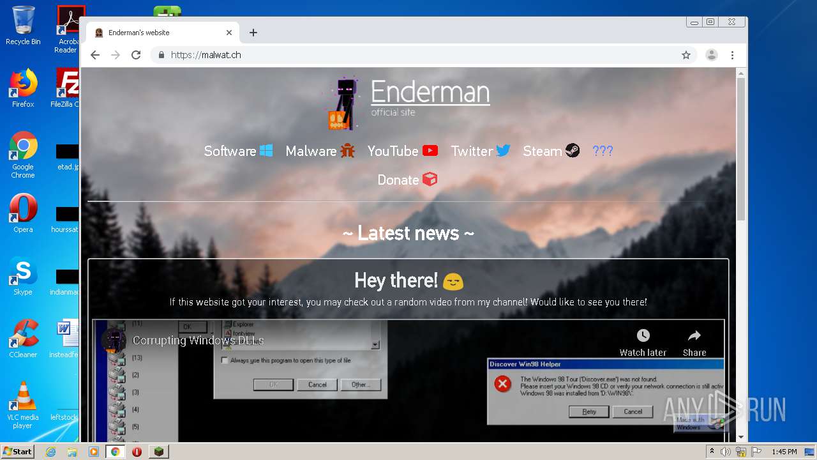Click the embedded YouTube video thumbnail
The width and height of the screenshot is (817, 460).
[408, 381]
